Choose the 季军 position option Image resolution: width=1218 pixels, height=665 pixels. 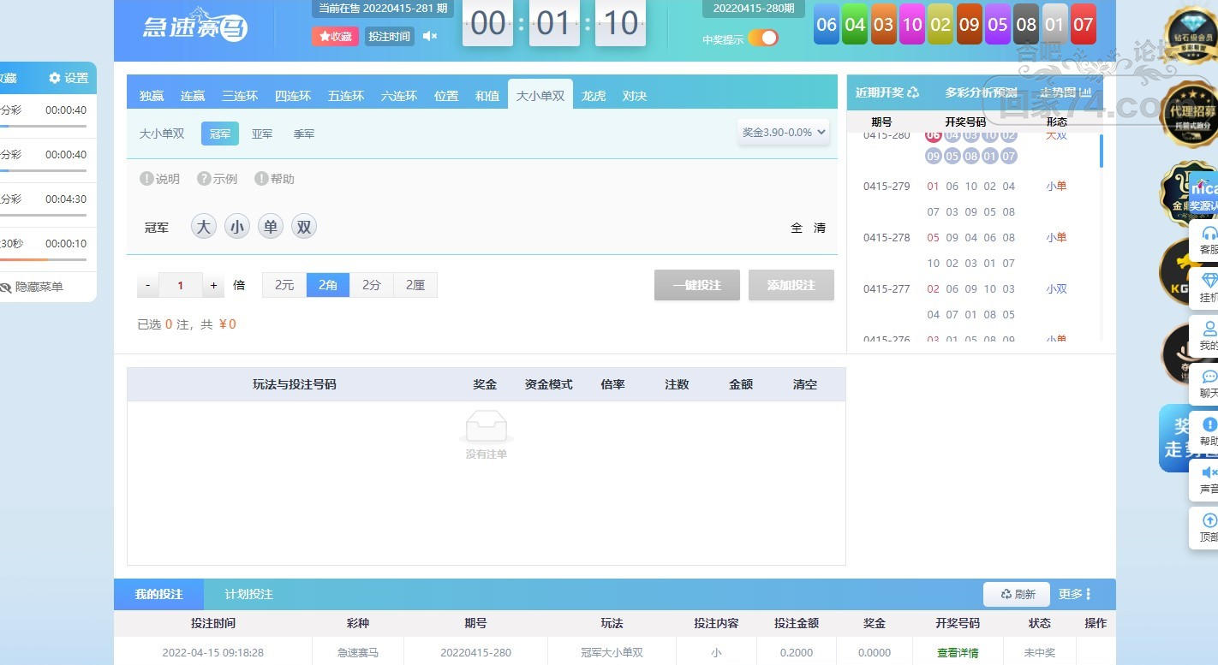(x=304, y=134)
